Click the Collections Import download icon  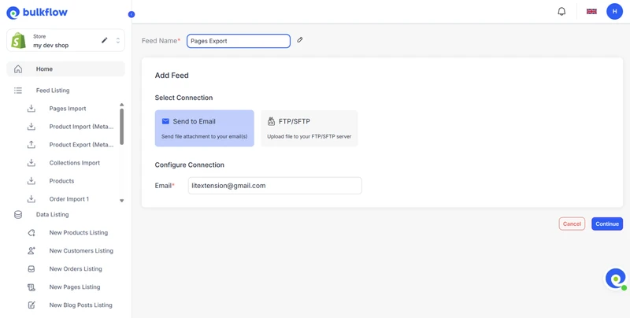[31, 163]
